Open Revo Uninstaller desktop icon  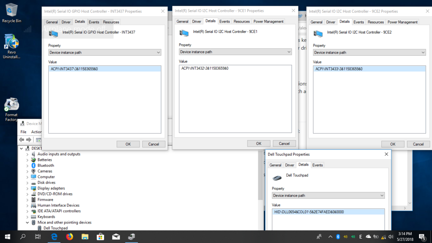tap(11, 46)
